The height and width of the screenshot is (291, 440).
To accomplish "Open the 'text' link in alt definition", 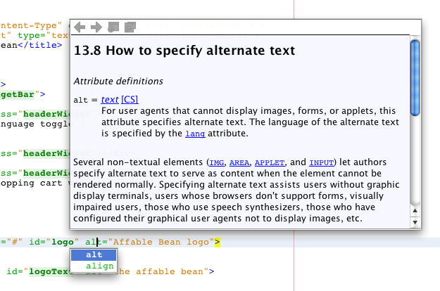I will pos(109,100).
